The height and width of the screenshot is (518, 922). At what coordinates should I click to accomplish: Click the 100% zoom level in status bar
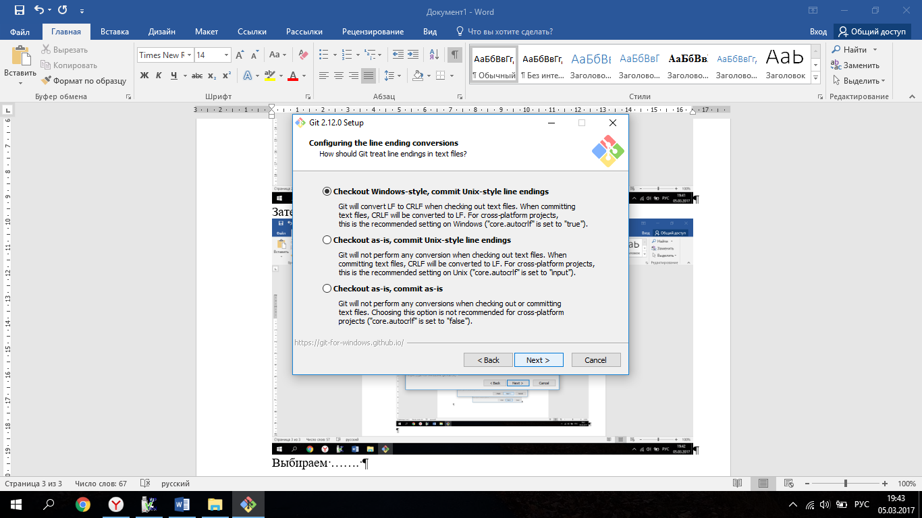pos(906,484)
